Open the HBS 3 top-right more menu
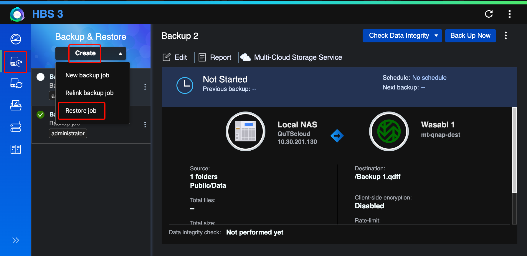The image size is (527, 256). click(x=509, y=14)
